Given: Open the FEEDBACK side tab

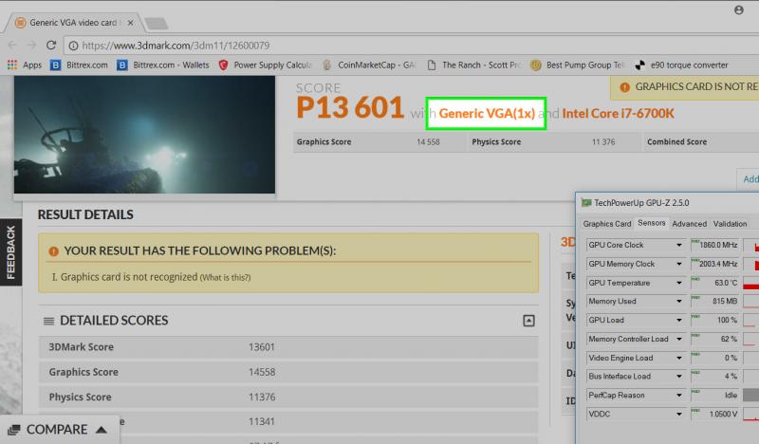Looking at the screenshot, I should pyautogui.click(x=10, y=252).
